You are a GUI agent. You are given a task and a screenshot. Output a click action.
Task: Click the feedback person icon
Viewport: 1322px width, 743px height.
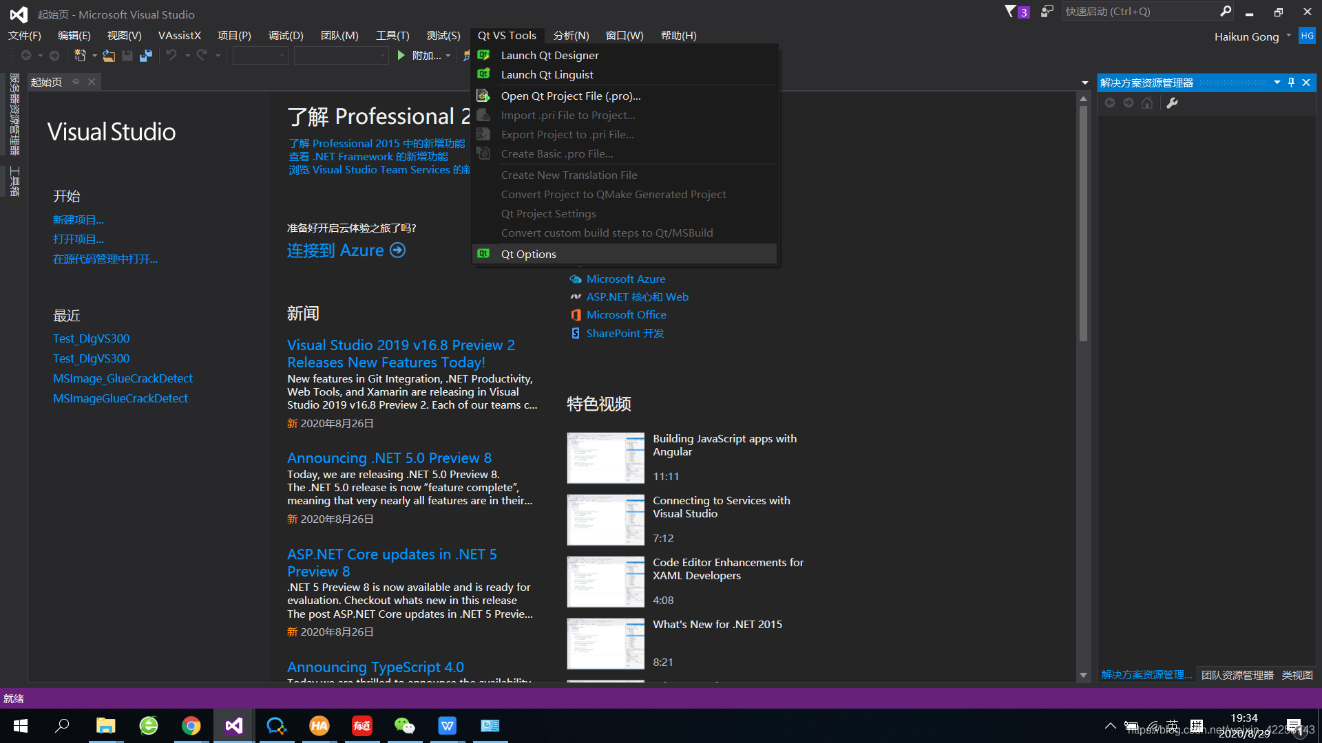1047,11
